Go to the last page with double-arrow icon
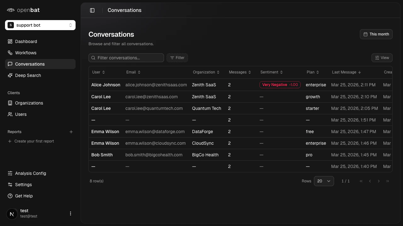This screenshot has height=226, width=403. tap(388, 181)
